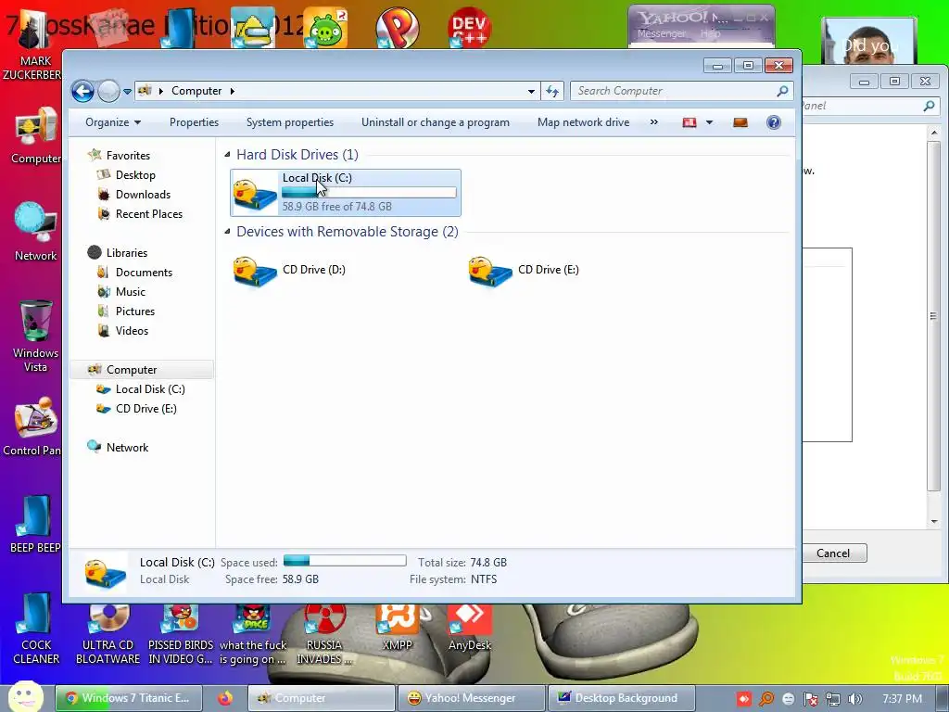
Task: Select the Local Disk (C:) drive icon
Action: 255,194
